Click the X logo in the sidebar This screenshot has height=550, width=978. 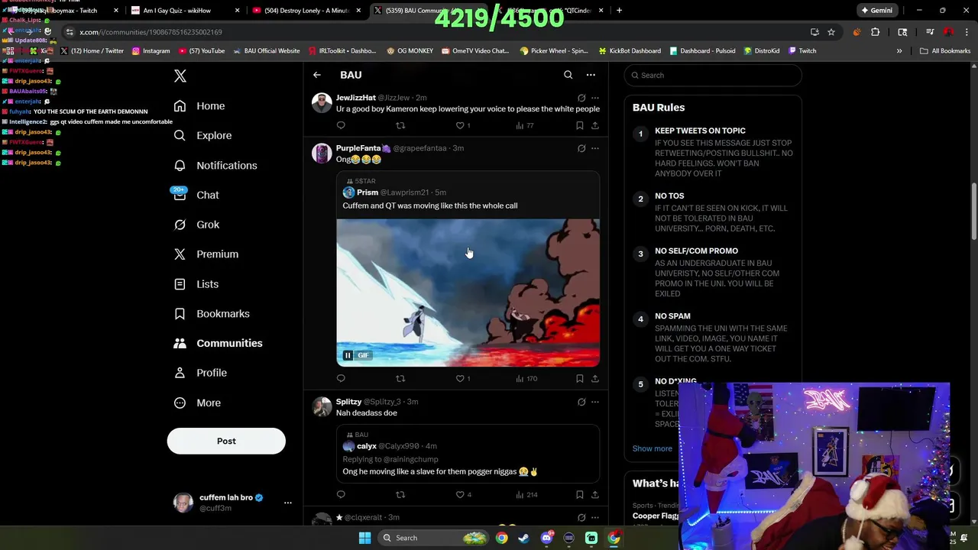(180, 76)
